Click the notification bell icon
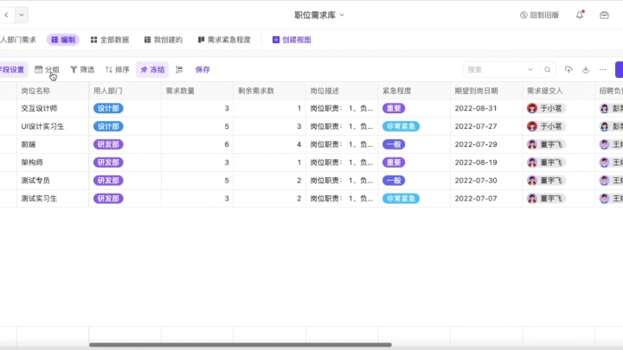Image resolution: width=623 pixels, height=350 pixels. tap(580, 15)
